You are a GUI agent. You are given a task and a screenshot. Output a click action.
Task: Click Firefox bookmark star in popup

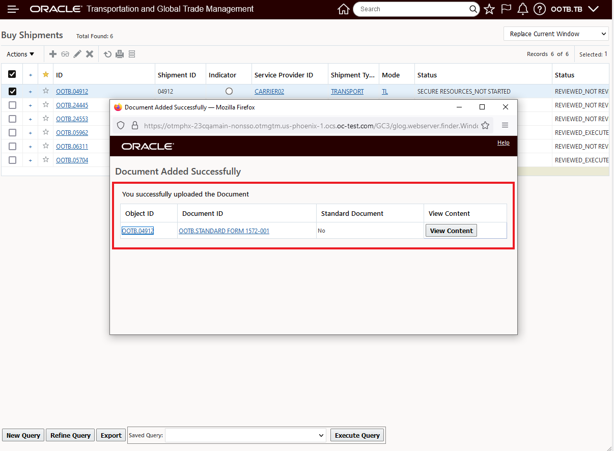485,125
